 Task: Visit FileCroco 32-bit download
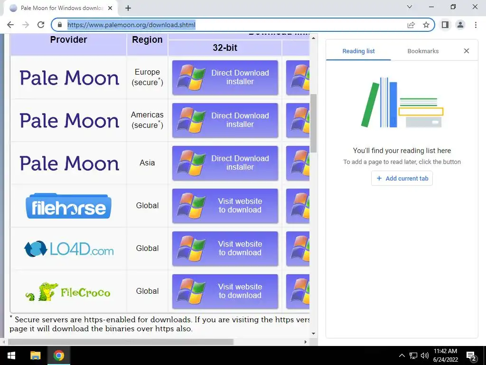(225, 291)
